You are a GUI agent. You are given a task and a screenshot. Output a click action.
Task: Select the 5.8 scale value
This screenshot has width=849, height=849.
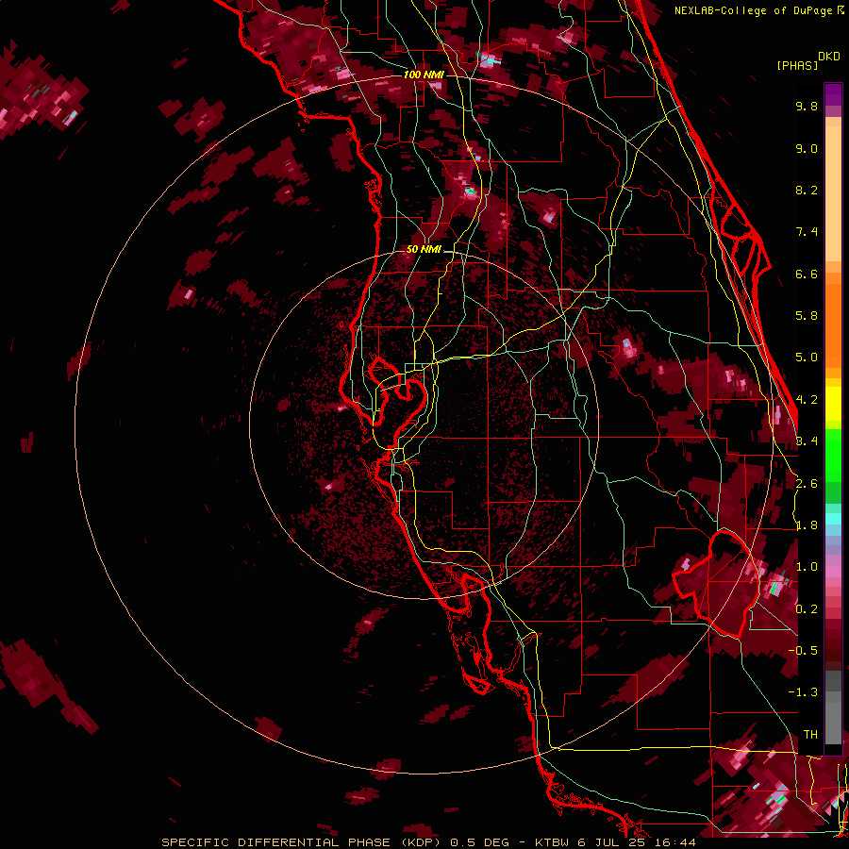[807, 316]
